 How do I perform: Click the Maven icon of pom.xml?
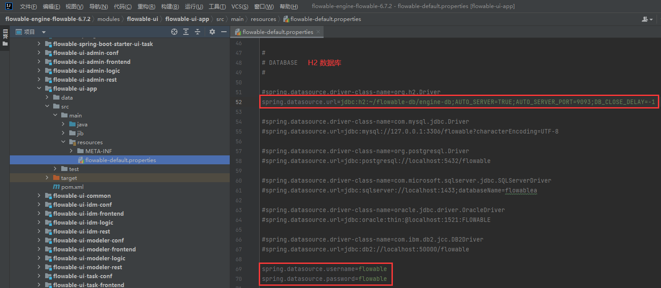(56, 187)
